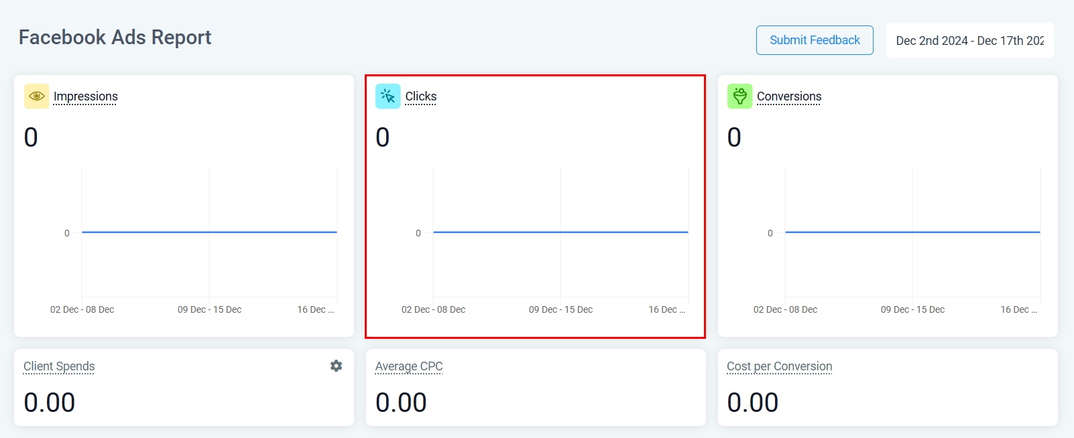The width and height of the screenshot is (1074, 438).
Task: Click the Cost per Conversion value 0.00
Action: coord(753,403)
